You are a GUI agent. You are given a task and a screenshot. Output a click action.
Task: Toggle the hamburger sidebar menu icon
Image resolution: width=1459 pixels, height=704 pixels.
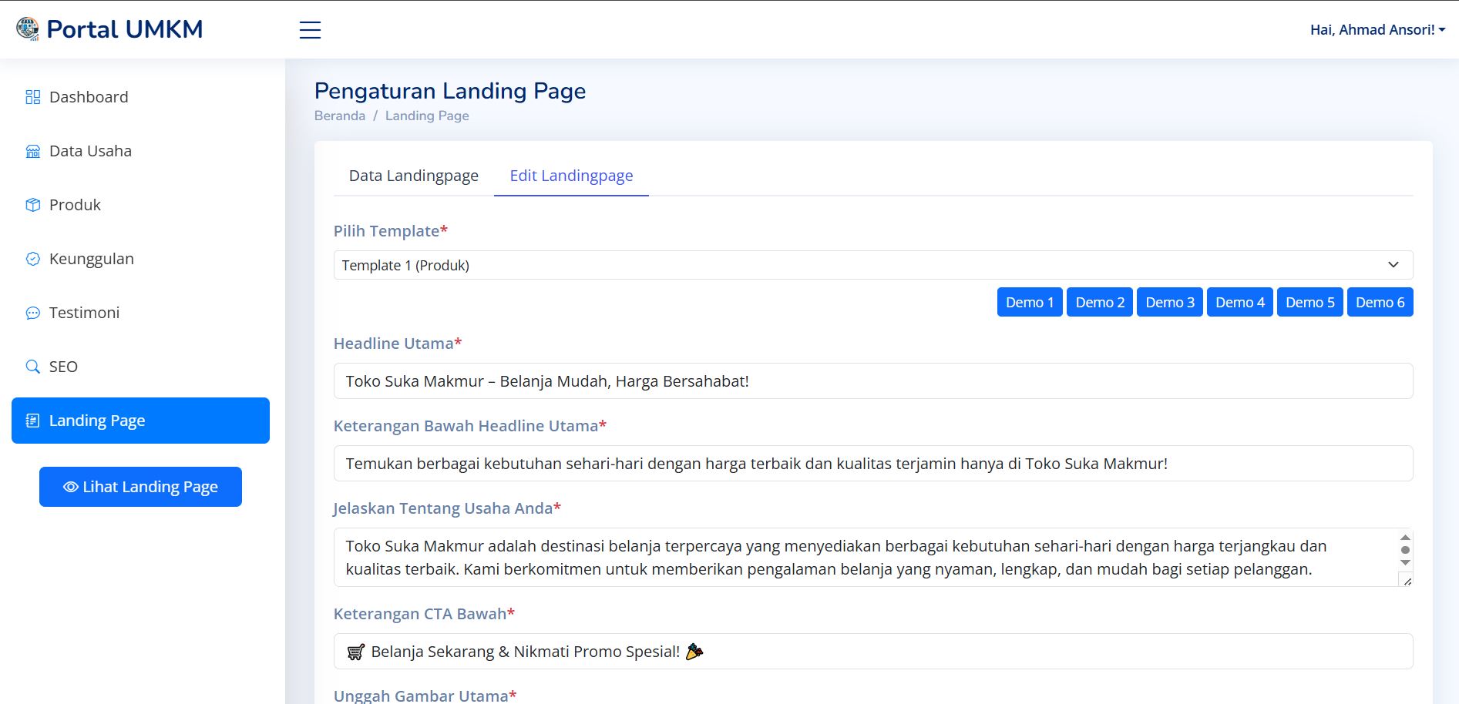pos(310,30)
